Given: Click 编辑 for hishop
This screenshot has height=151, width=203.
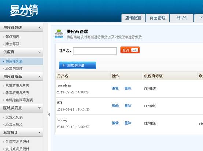Looking at the screenshot, I should click(115, 123).
